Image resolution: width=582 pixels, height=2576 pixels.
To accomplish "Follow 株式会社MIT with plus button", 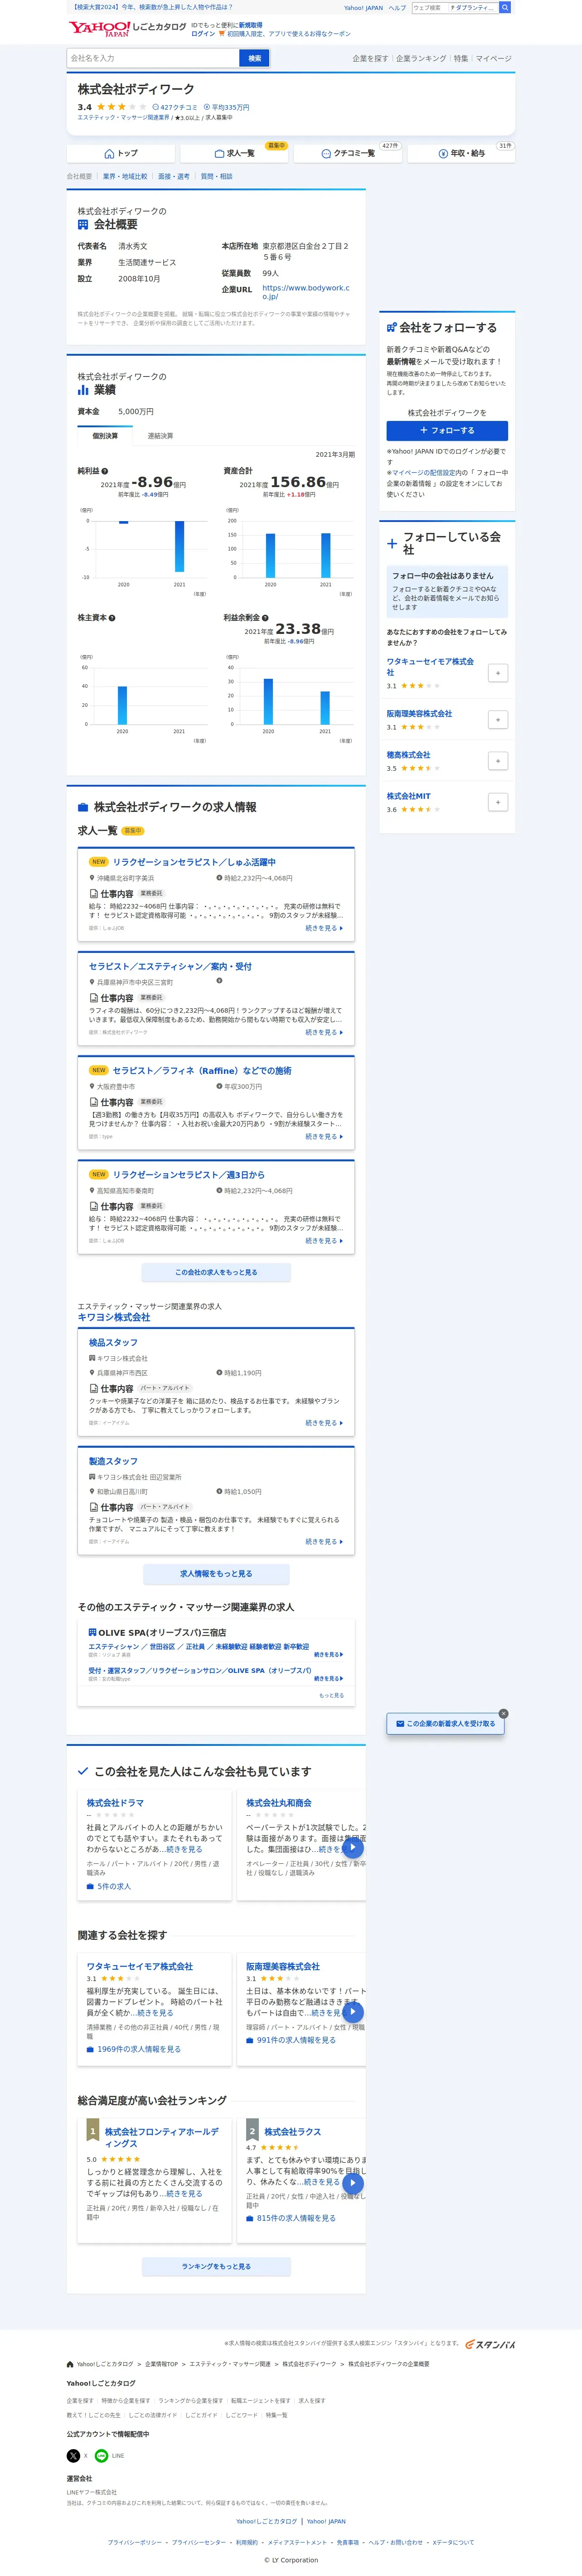I will 498,802.
